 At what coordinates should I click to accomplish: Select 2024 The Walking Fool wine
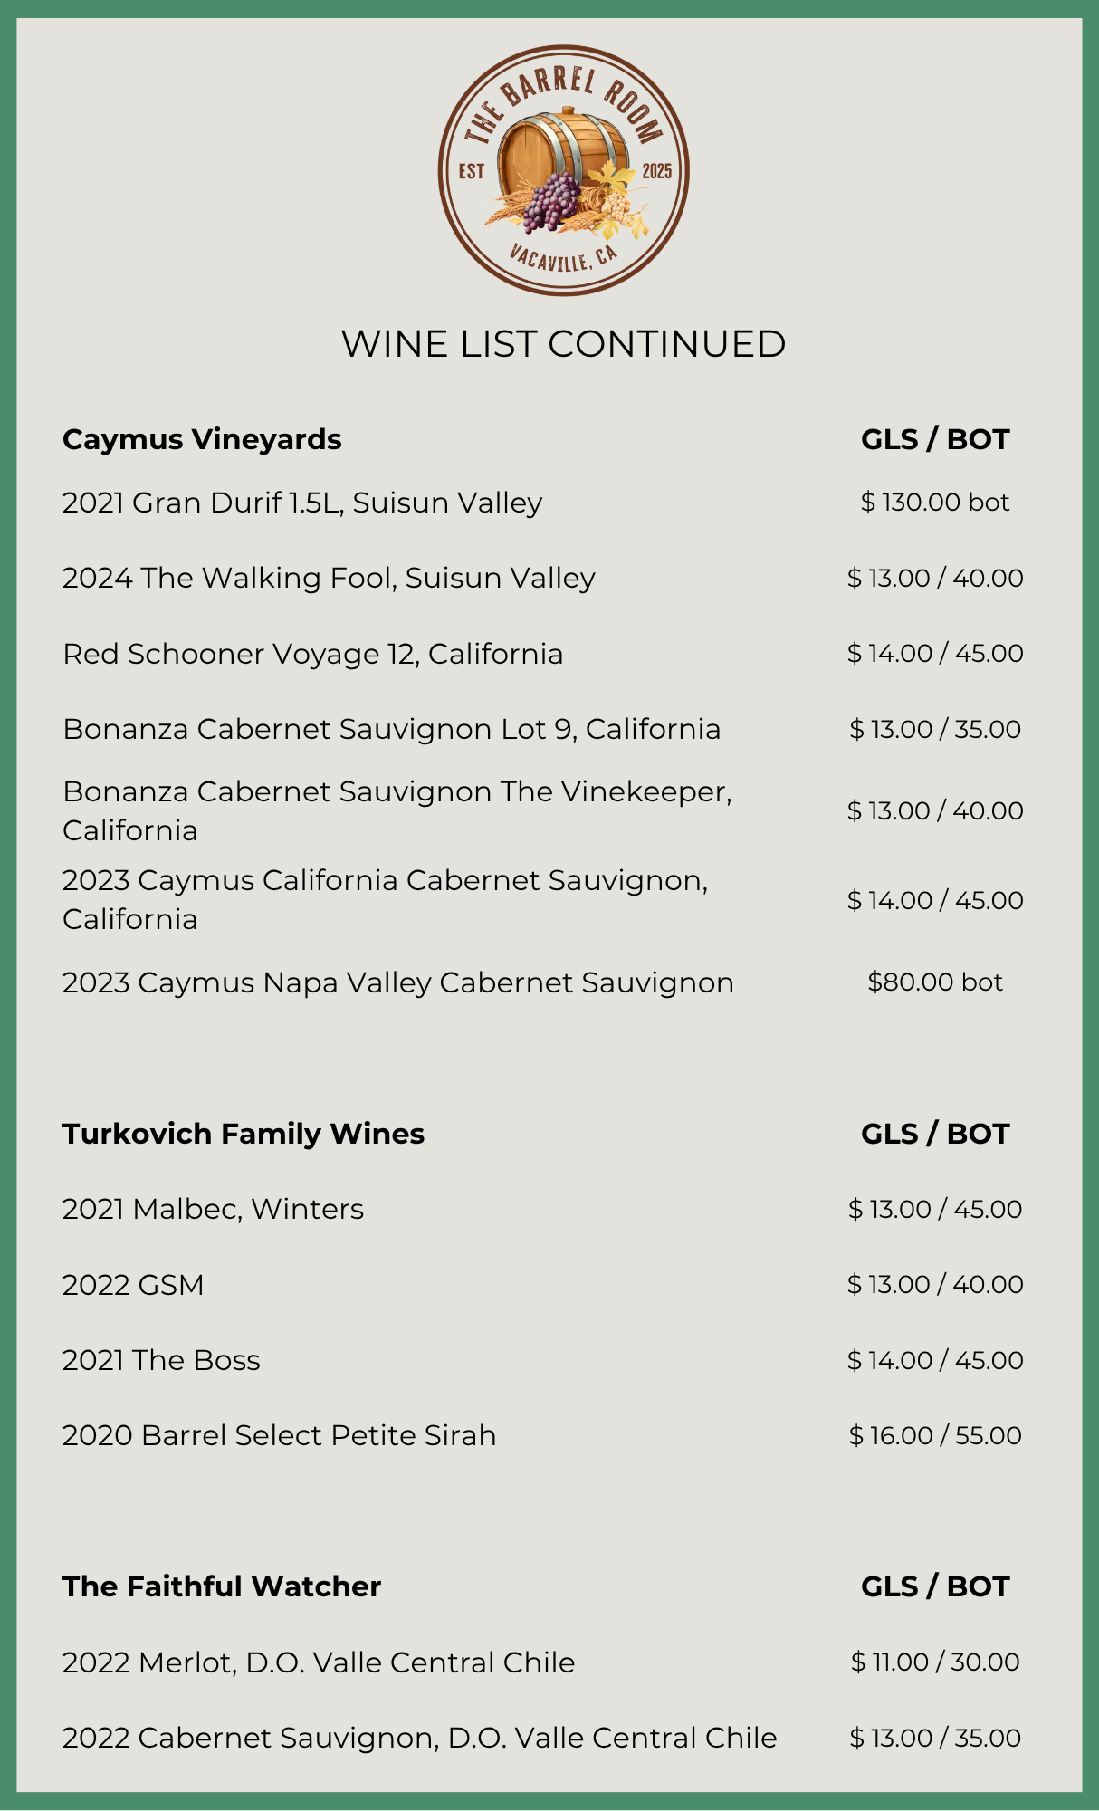(329, 578)
